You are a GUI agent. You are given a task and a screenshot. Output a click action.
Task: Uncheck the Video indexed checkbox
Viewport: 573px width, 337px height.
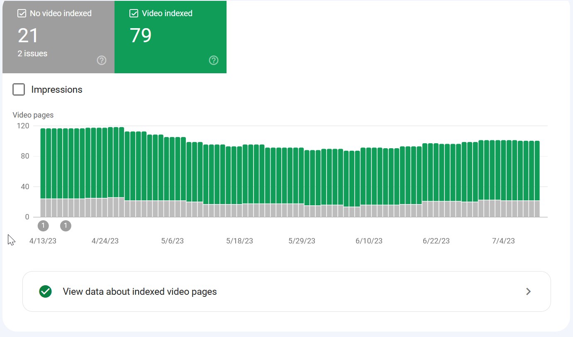[134, 14]
